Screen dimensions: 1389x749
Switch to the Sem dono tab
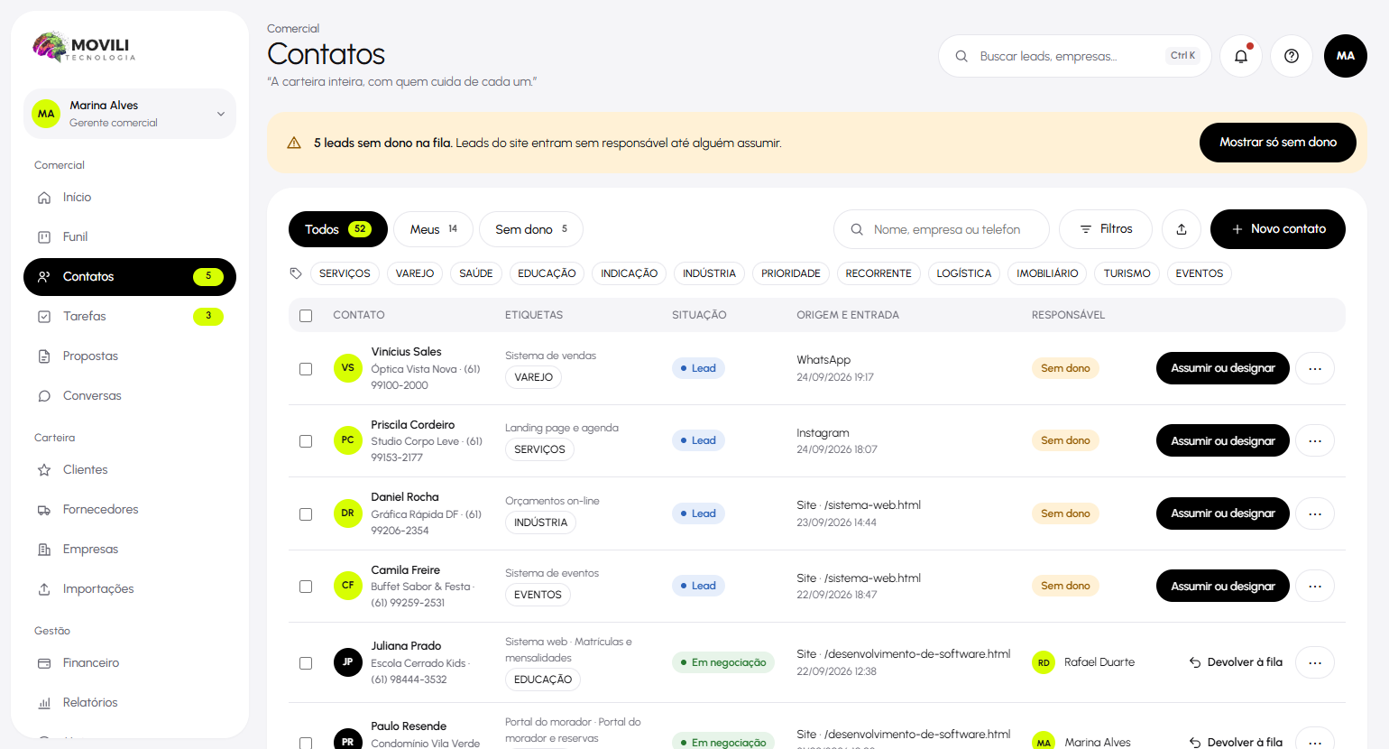[531, 229]
